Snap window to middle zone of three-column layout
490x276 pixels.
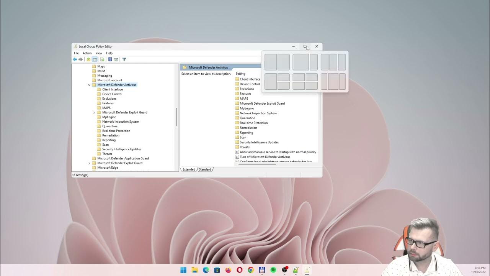pos(333,62)
